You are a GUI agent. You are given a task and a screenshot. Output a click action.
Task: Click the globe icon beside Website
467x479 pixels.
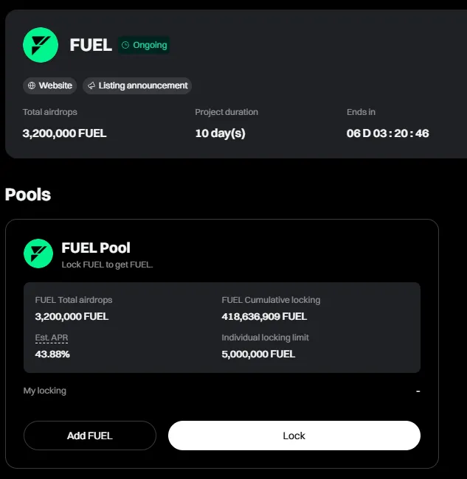pyautogui.click(x=32, y=85)
